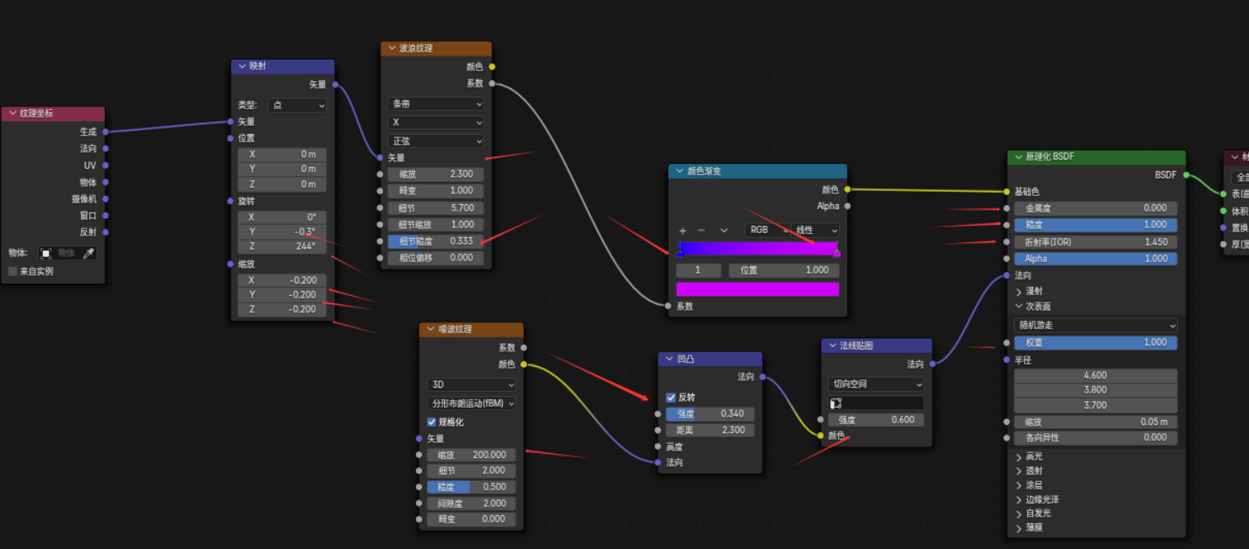
Task: Collapse the 原理化 BSDF node
Action: 1018,156
